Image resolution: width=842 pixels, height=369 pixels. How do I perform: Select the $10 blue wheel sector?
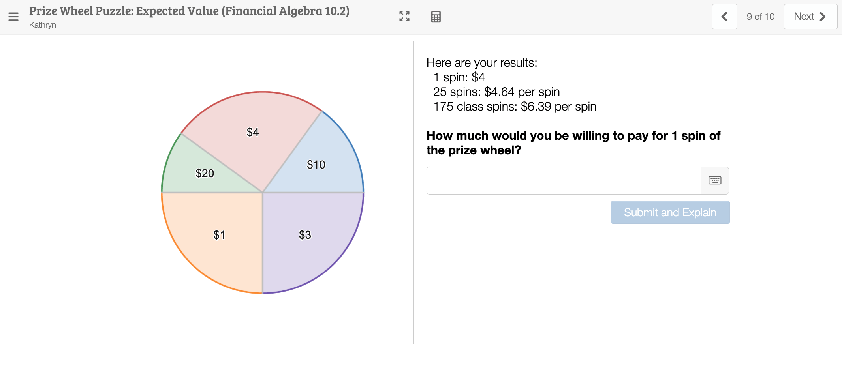point(316,165)
